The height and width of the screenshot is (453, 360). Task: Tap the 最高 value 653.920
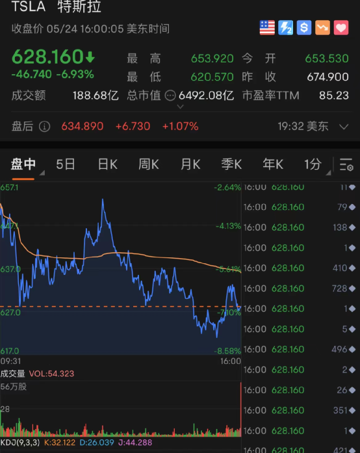(x=212, y=58)
